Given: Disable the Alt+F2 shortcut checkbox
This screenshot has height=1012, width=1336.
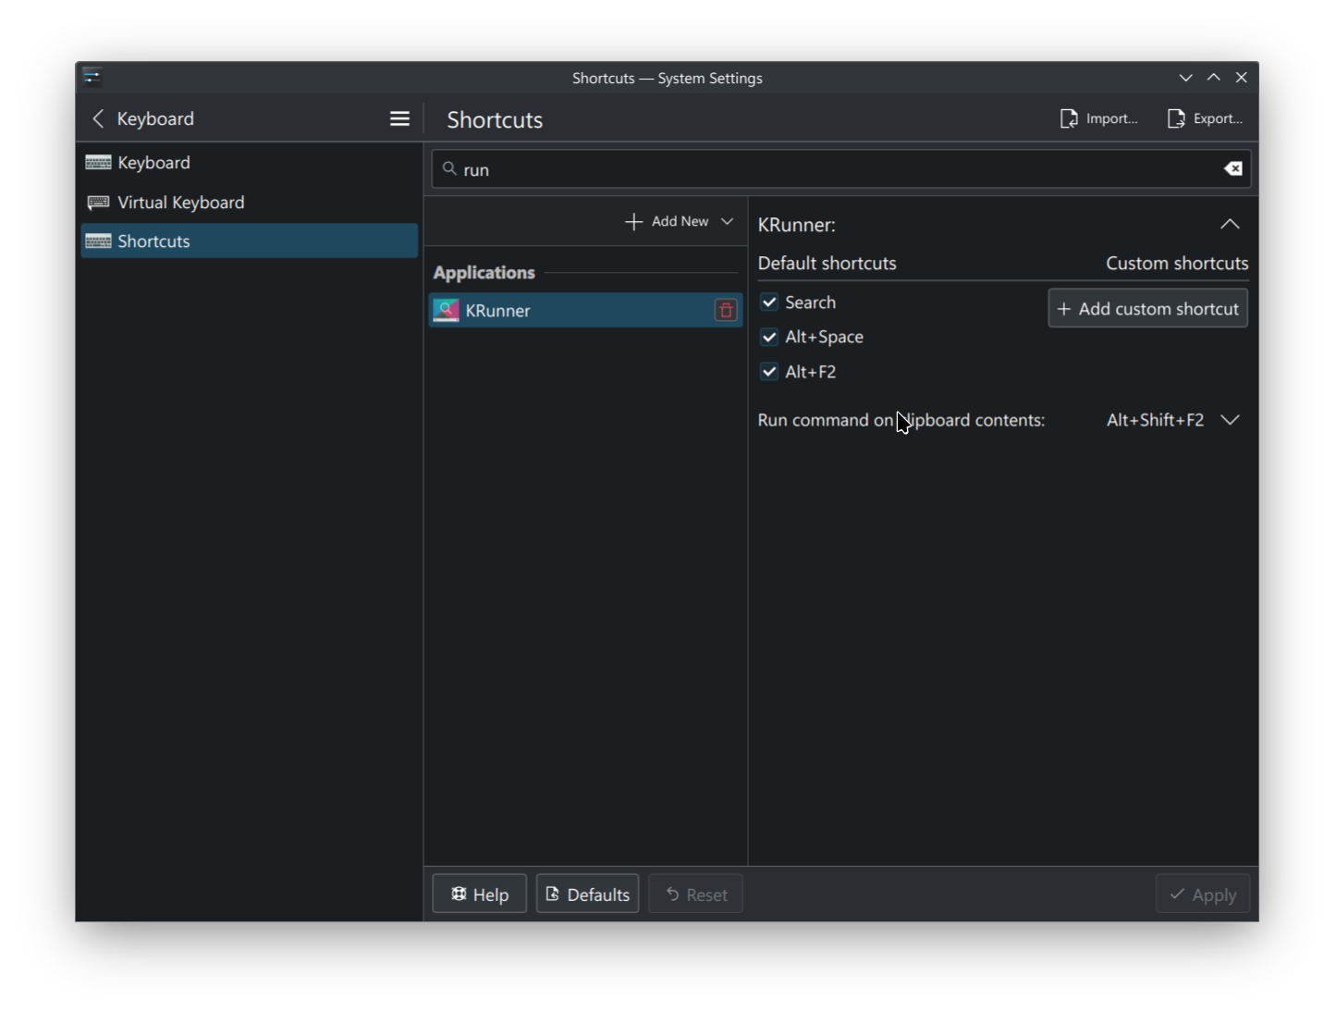Looking at the screenshot, I should [x=769, y=372].
